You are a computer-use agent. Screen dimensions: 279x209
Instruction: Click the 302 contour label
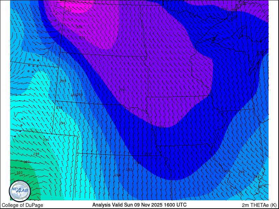[x=20, y=172]
